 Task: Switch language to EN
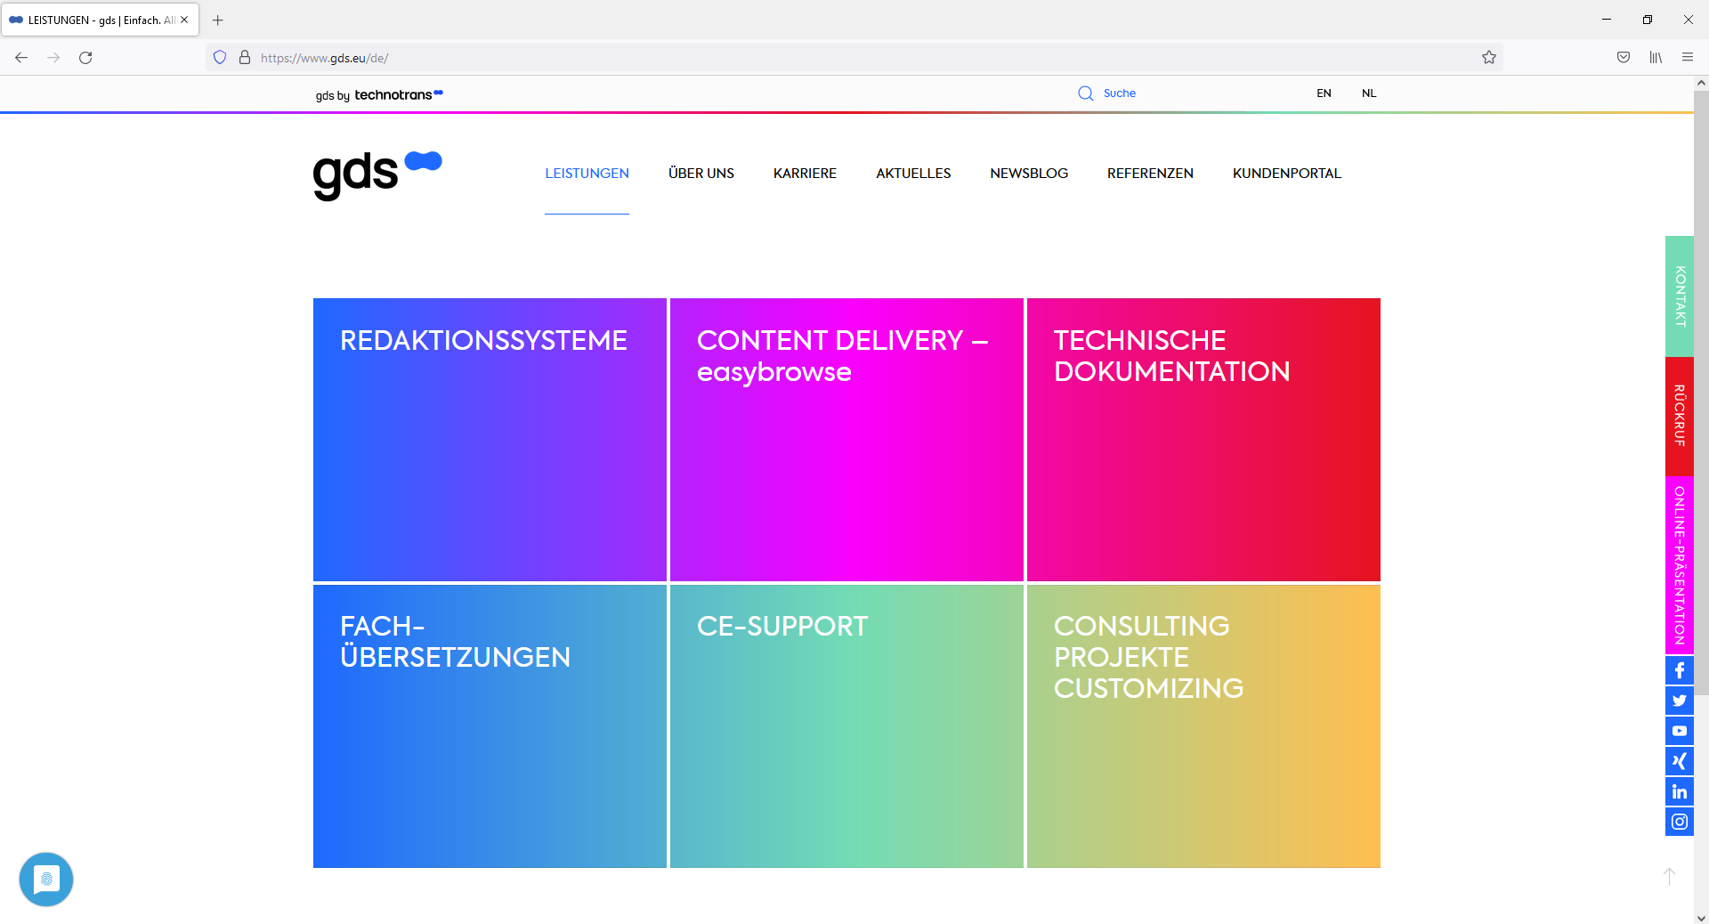point(1324,93)
